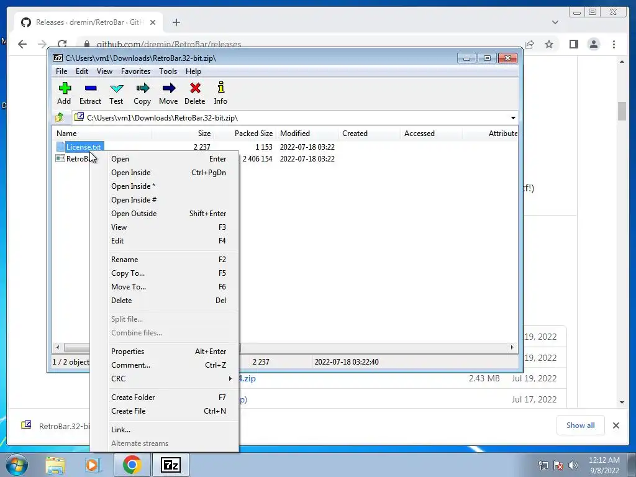Click GitHub page vertical scrollbar thumb
This screenshot has height=477, width=636.
[622, 111]
